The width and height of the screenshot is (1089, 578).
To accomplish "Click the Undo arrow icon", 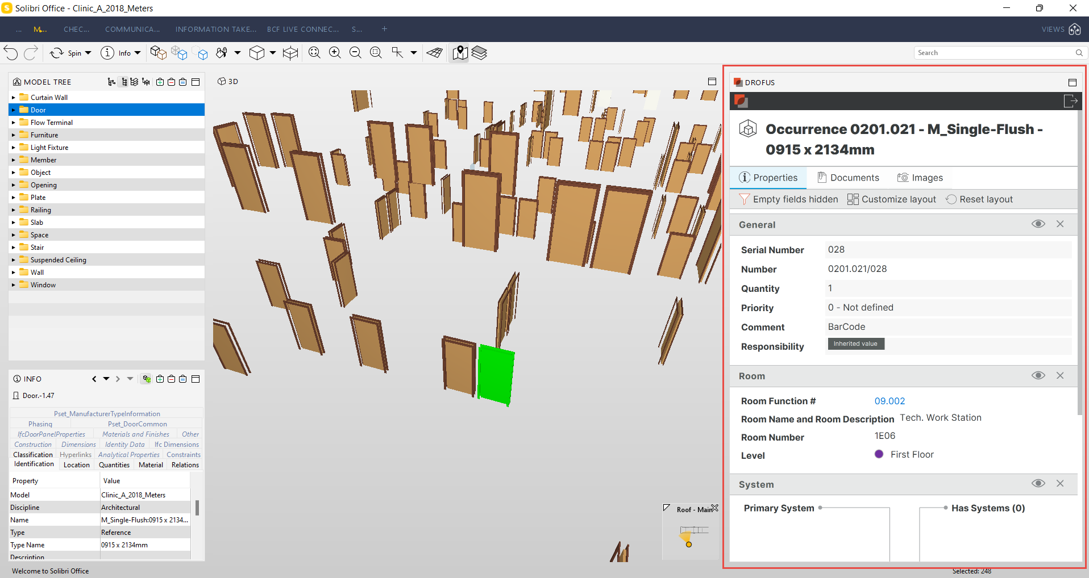I will pos(10,53).
